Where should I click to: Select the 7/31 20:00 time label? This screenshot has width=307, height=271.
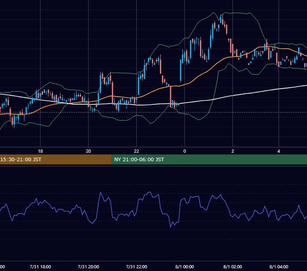point(88,266)
